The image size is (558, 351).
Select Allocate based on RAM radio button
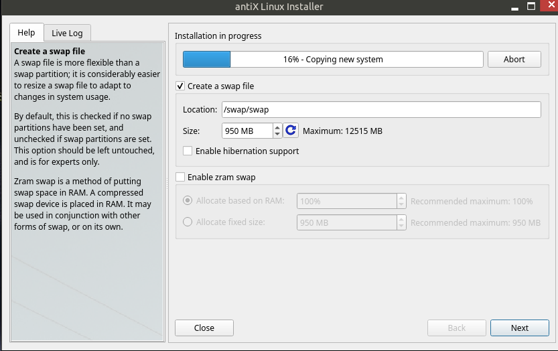(x=188, y=201)
